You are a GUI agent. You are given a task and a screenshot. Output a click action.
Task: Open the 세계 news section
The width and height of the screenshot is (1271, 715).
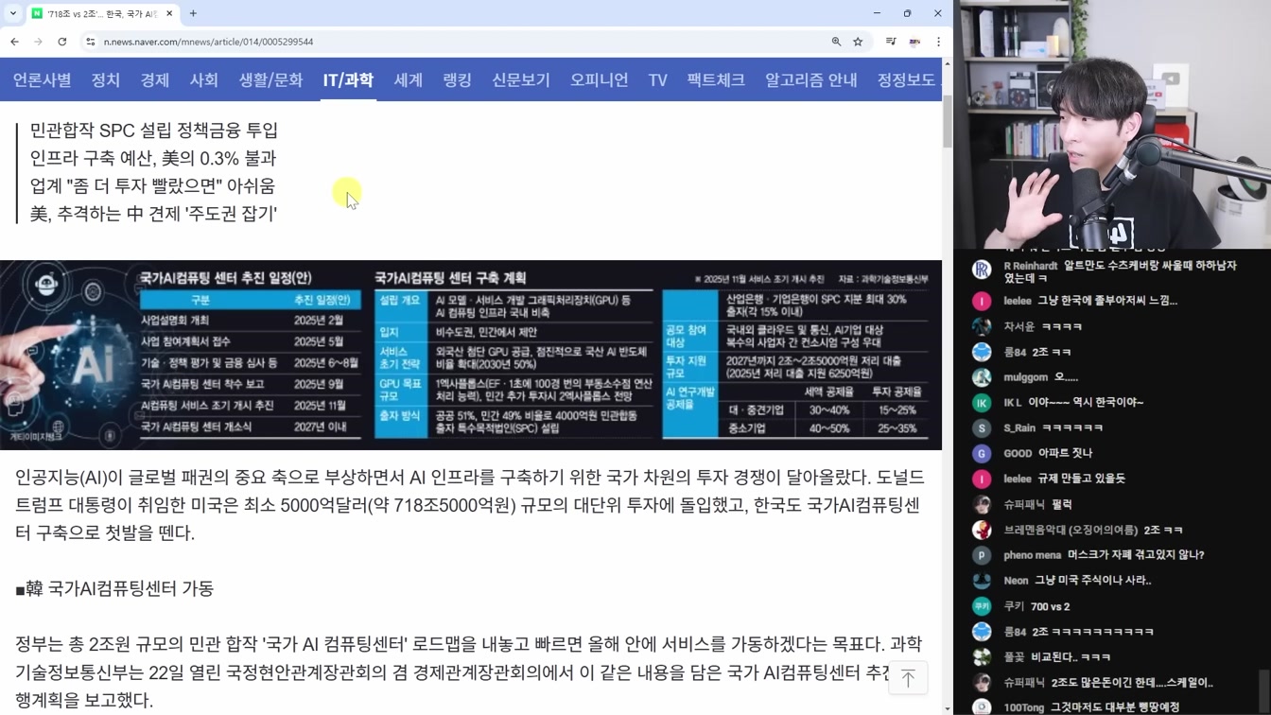pyautogui.click(x=409, y=79)
